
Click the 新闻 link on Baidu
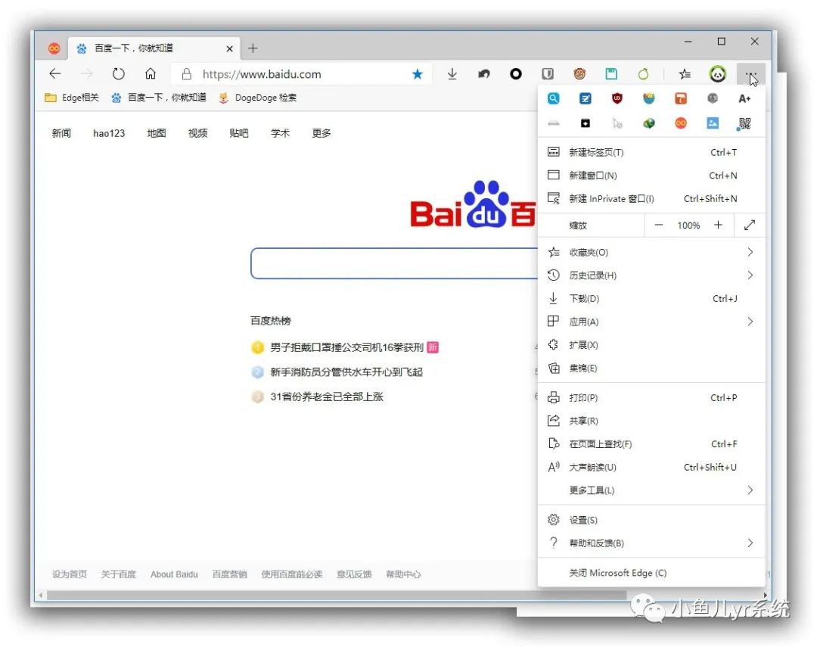pos(61,133)
